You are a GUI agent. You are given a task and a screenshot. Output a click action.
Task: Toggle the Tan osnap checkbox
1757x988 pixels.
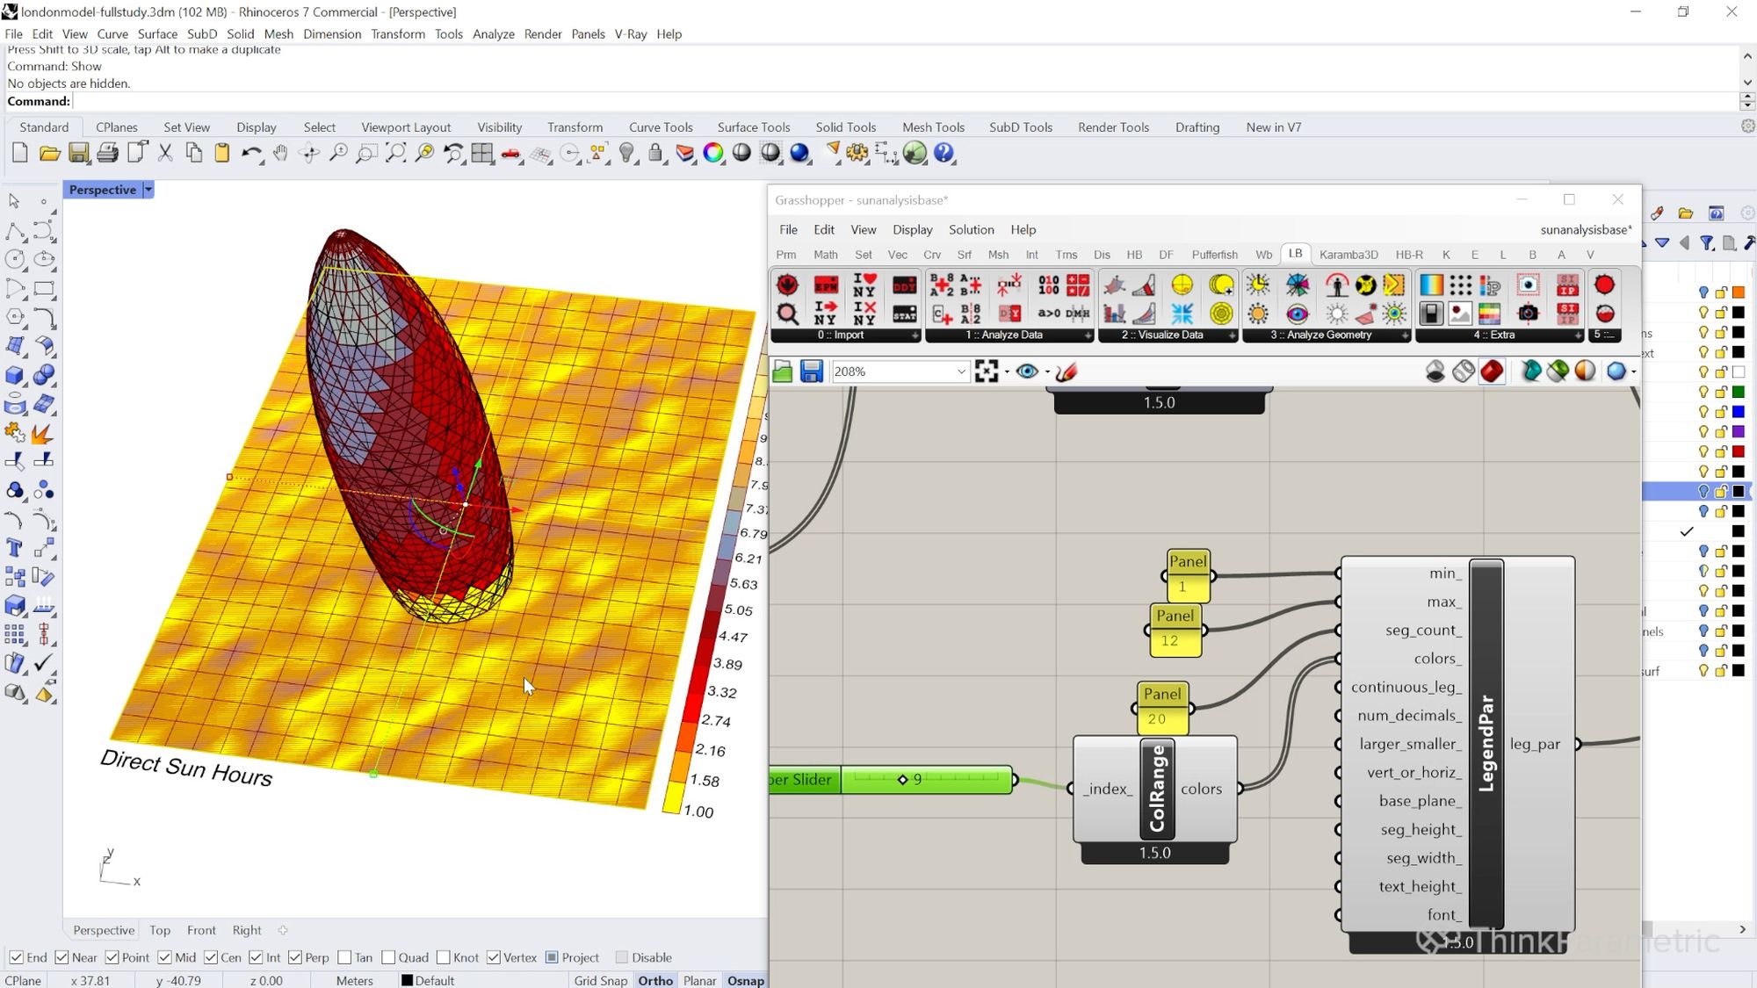click(345, 957)
